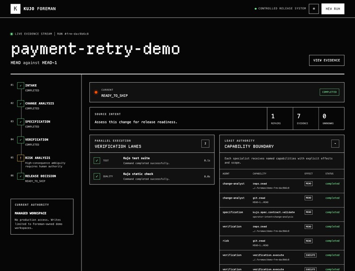This screenshot has width=355, height=271.
Task: Open the INTAKE stage
Action: point(31,85)
